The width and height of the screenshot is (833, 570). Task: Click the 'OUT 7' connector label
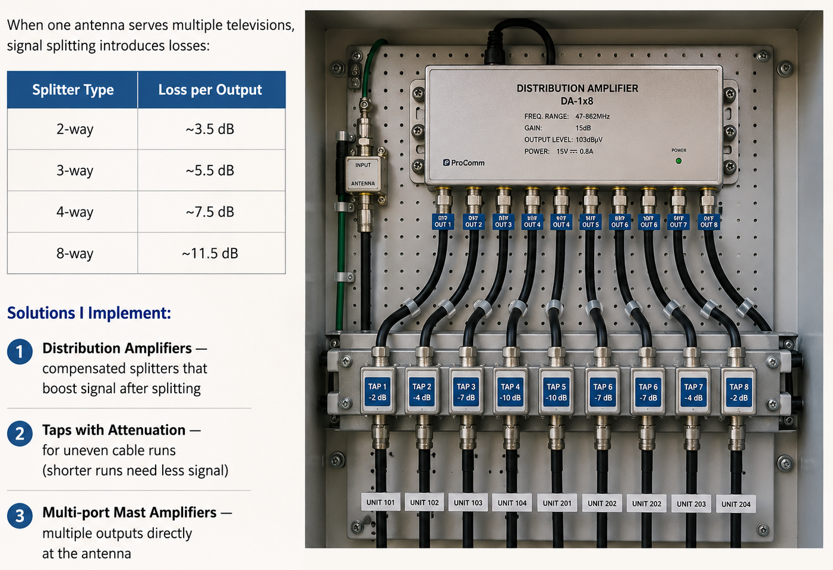[679, 221]
